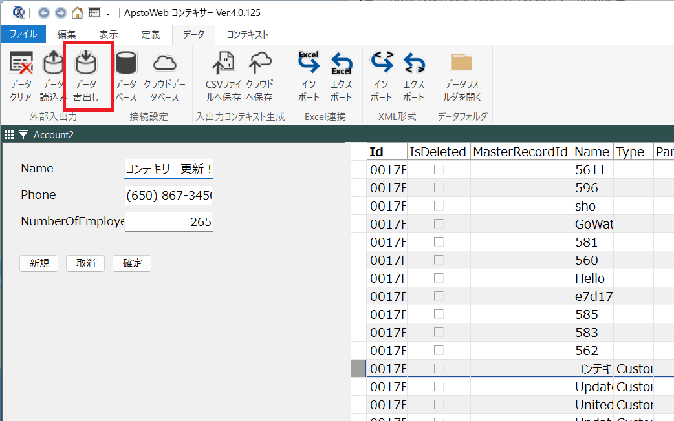Toggle IsDeleted checkbox in row e7d17
This screenshot has height=421, width=674.
tap(439, 296)
